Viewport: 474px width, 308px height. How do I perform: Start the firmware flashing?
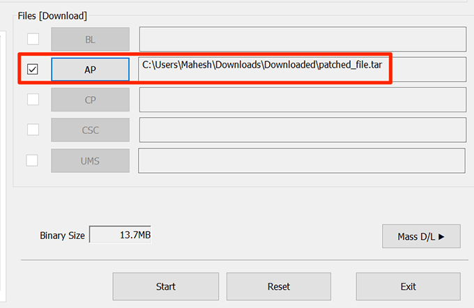tap(166, 286)
